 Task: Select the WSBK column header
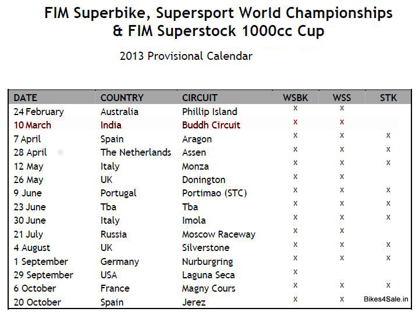pos(296,98)
